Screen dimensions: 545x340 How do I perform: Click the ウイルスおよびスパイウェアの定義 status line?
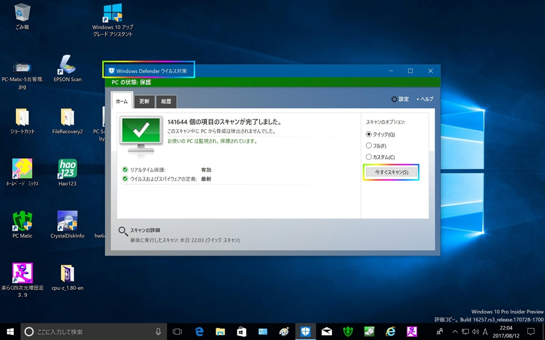point(167,179)
